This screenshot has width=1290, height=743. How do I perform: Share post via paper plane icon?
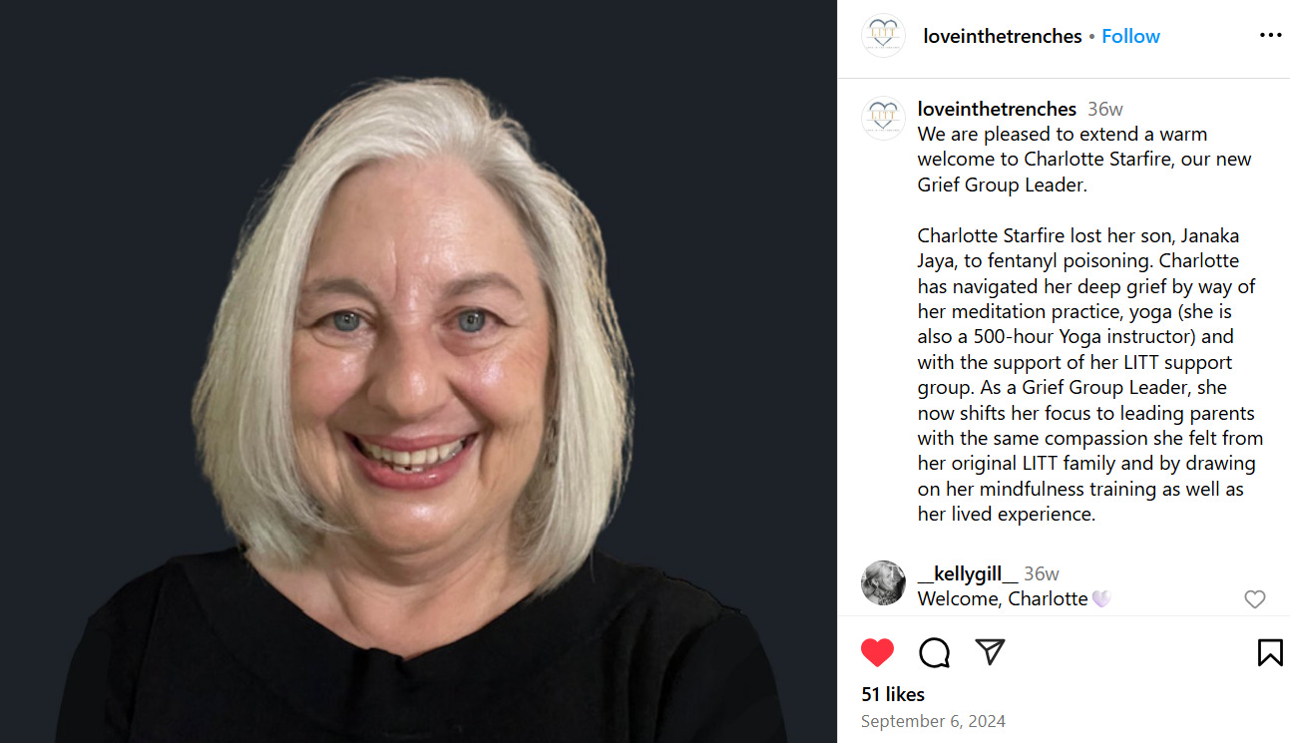point(989,652)
